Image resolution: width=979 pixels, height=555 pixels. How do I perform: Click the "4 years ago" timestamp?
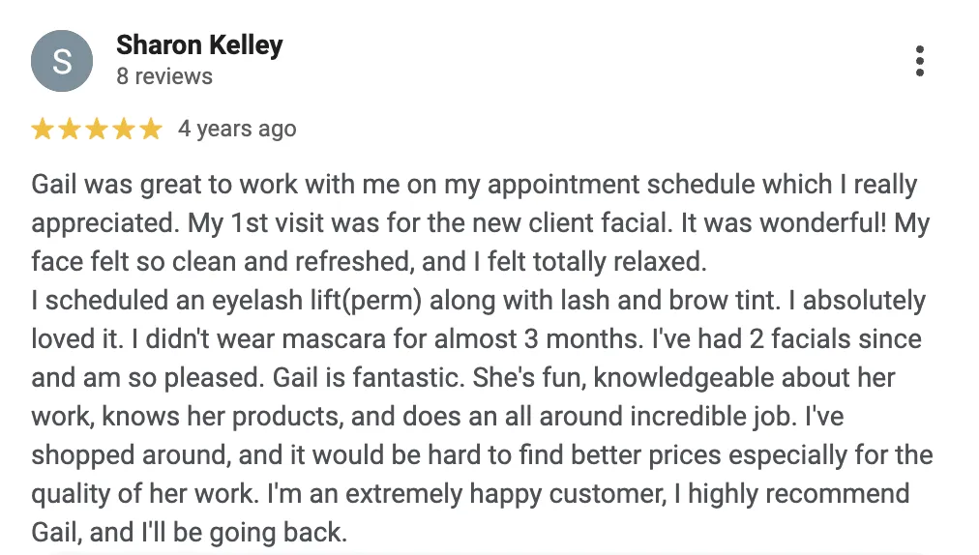(237, 129)
